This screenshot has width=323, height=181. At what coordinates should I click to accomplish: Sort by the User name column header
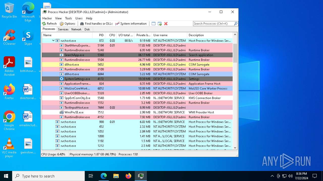pos(169,35)
